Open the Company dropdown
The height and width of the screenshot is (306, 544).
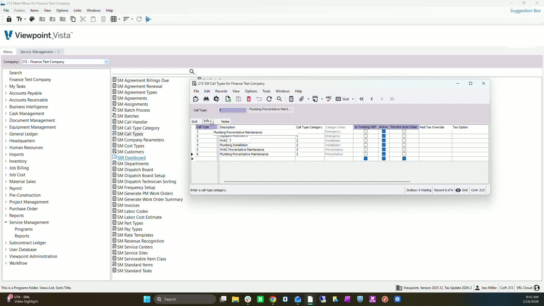tap(106, 62)
